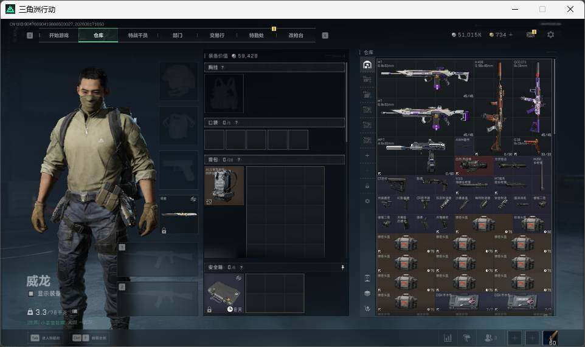Click the empty chest rig slot
The width and height of the screenshot is (585, 347).
tap(224, 93)
